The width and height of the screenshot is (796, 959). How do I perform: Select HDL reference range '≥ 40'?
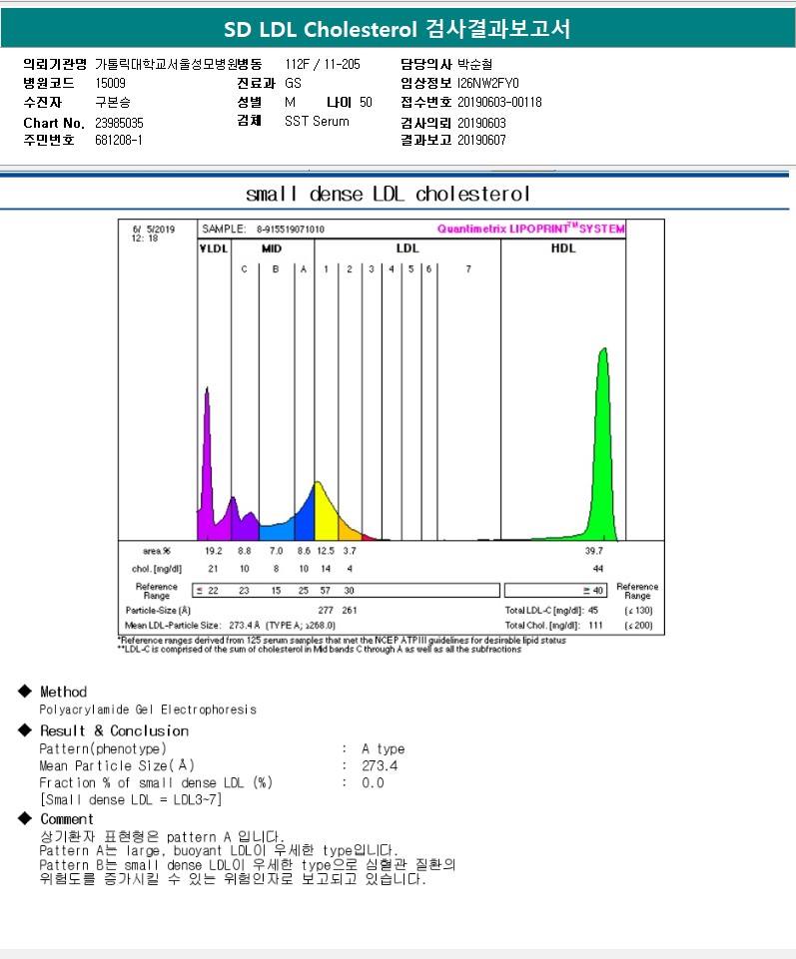(x=592, y=591)
